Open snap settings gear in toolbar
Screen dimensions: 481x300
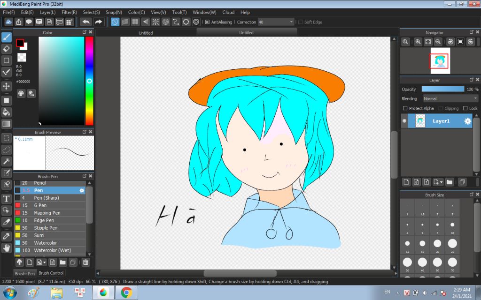pyautogui.click(x=196, y=22)
